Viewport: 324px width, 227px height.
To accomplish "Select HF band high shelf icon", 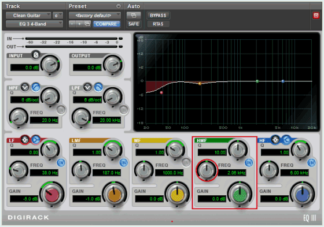I will 286,140.
